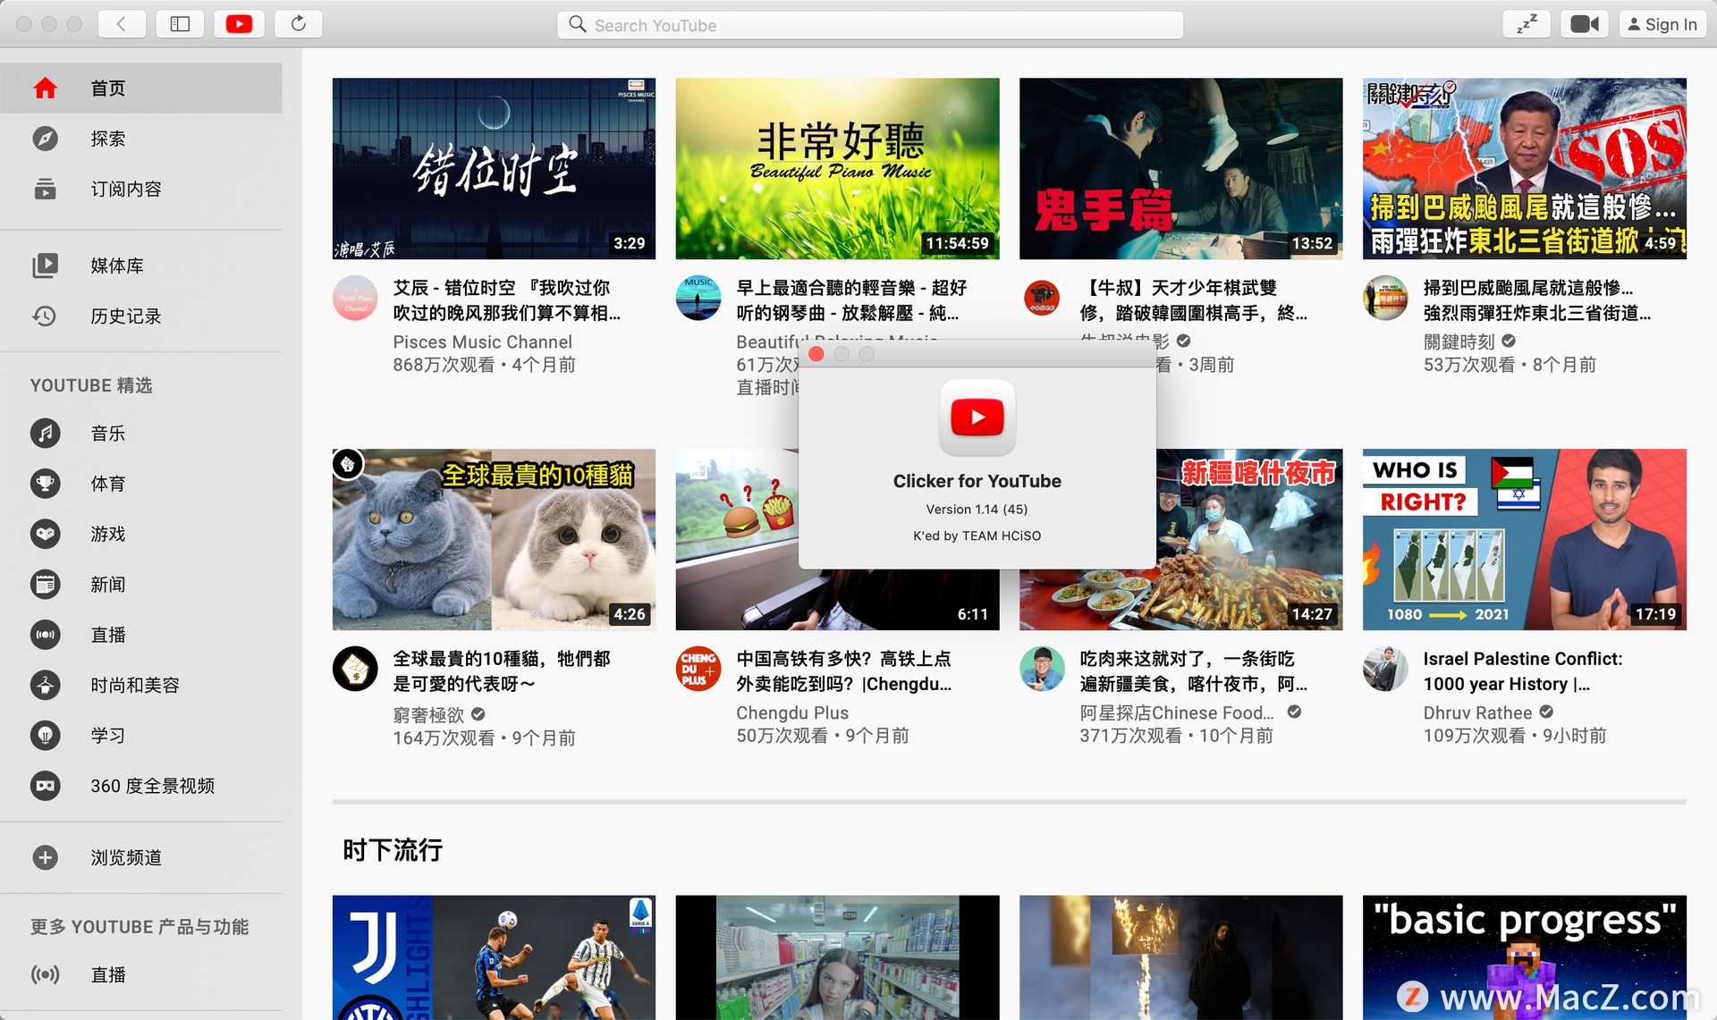This screenshot has width=1717, height=1020.
Task: Click the History (历史记录) icon in sidebar
Action: click(x=45, y=315)
